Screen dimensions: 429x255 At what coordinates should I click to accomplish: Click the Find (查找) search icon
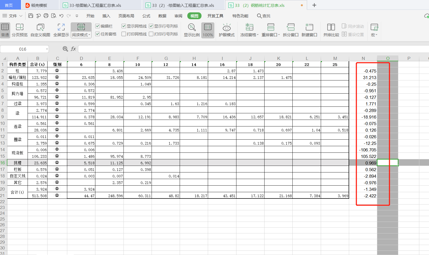(x=259, y=16)
